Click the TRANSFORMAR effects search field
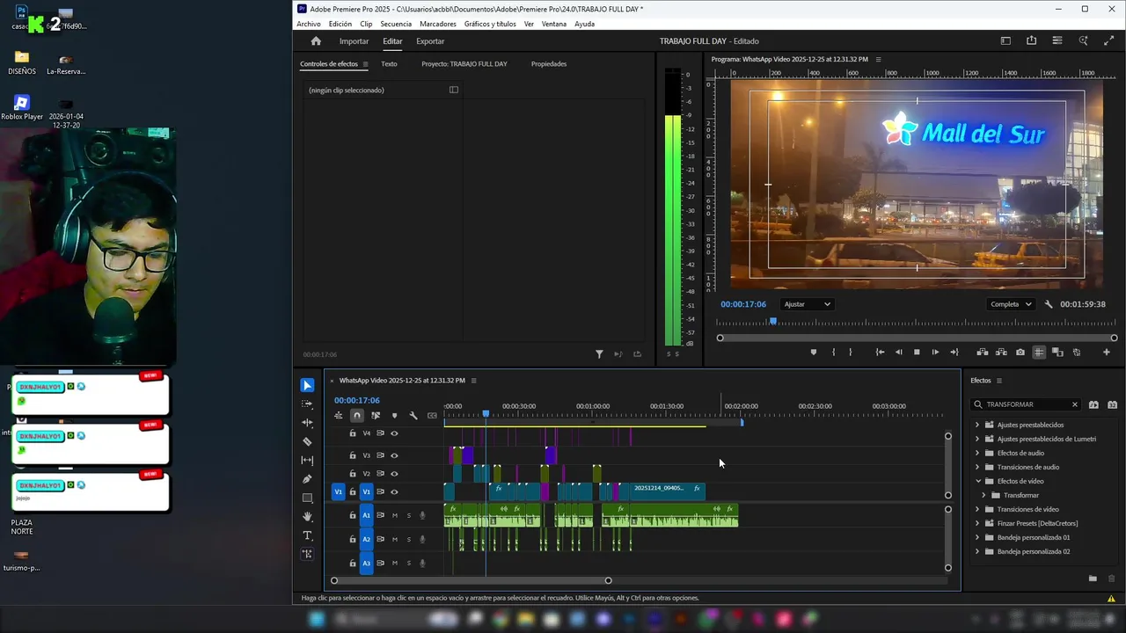 (x=1026, y=404)
